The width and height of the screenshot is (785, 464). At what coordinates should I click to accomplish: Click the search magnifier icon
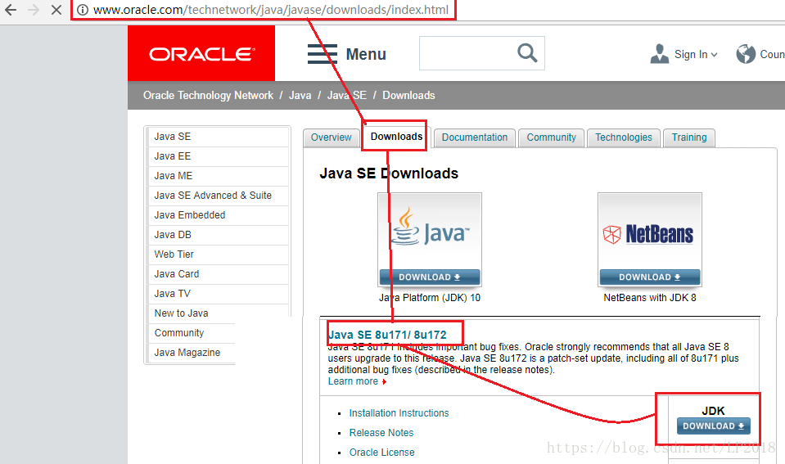click(x=527, y=52)
